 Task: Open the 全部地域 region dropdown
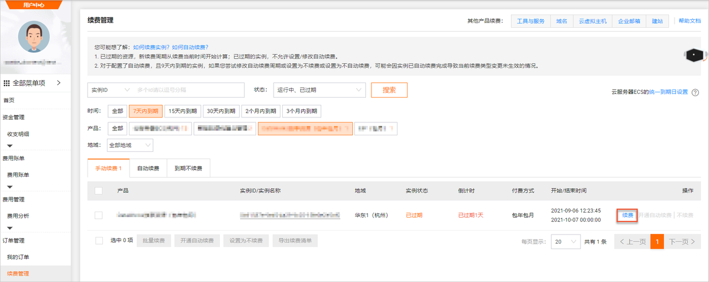[130, 146]
